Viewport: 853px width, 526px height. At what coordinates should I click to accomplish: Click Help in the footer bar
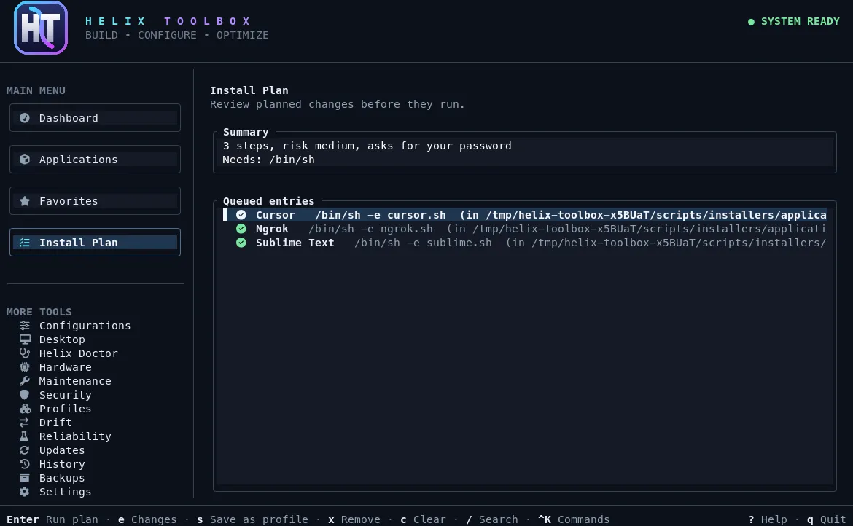[x=768, y=519]
